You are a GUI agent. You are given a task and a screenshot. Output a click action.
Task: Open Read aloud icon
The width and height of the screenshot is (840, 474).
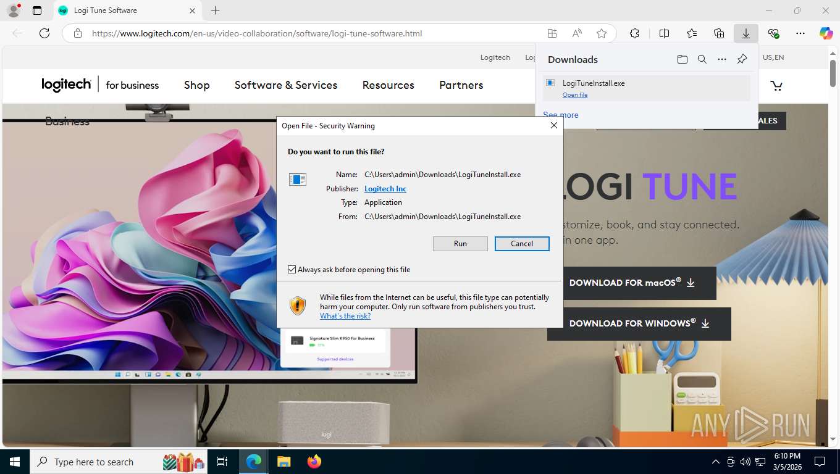577,33
